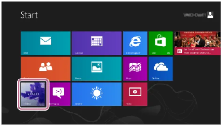Image resolution: width=222 pixels, height=126 pixels.
Task: Open the Photos tile
Action: tap(97, 68)
